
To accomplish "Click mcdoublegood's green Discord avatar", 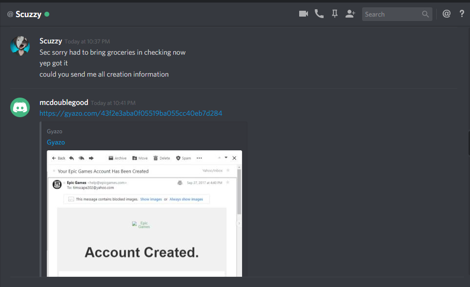I will pos(20,107).
